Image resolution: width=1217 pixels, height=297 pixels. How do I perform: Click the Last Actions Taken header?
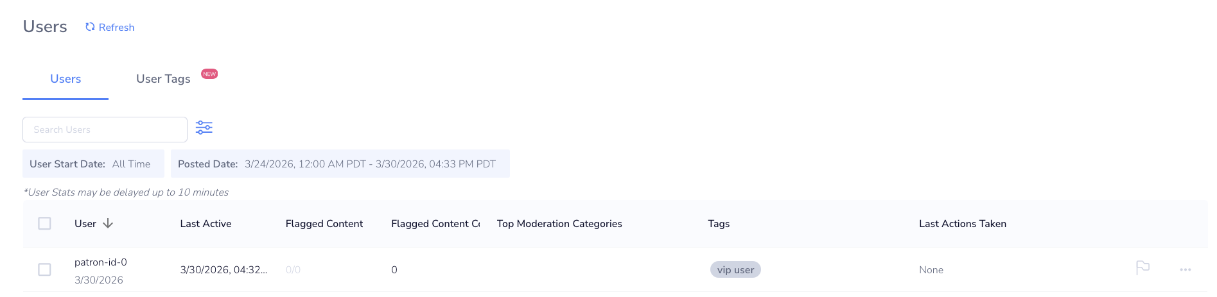962,223
